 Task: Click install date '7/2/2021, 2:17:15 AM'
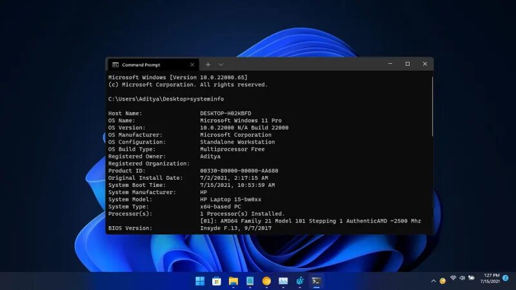pos(234,178)
